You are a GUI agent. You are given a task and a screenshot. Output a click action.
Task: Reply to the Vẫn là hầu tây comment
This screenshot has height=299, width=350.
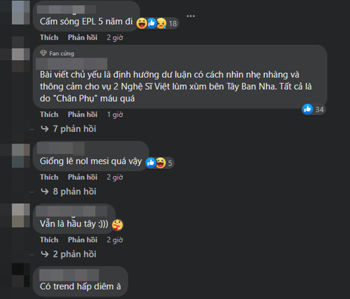click(83, 239)
